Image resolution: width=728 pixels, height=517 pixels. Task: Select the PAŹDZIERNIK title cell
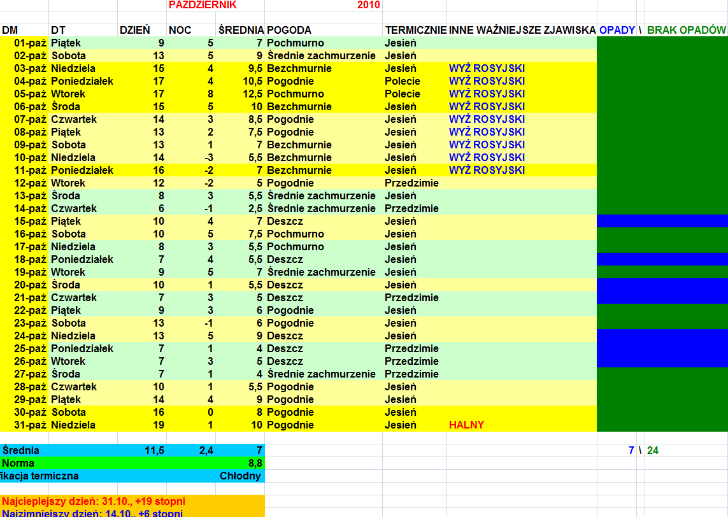(202, 5)
